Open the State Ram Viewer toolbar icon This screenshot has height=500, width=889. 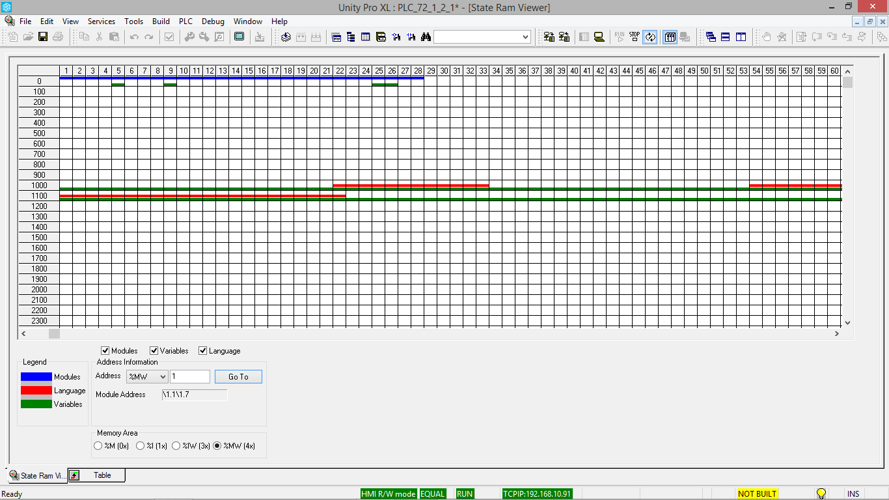[670, 37]
